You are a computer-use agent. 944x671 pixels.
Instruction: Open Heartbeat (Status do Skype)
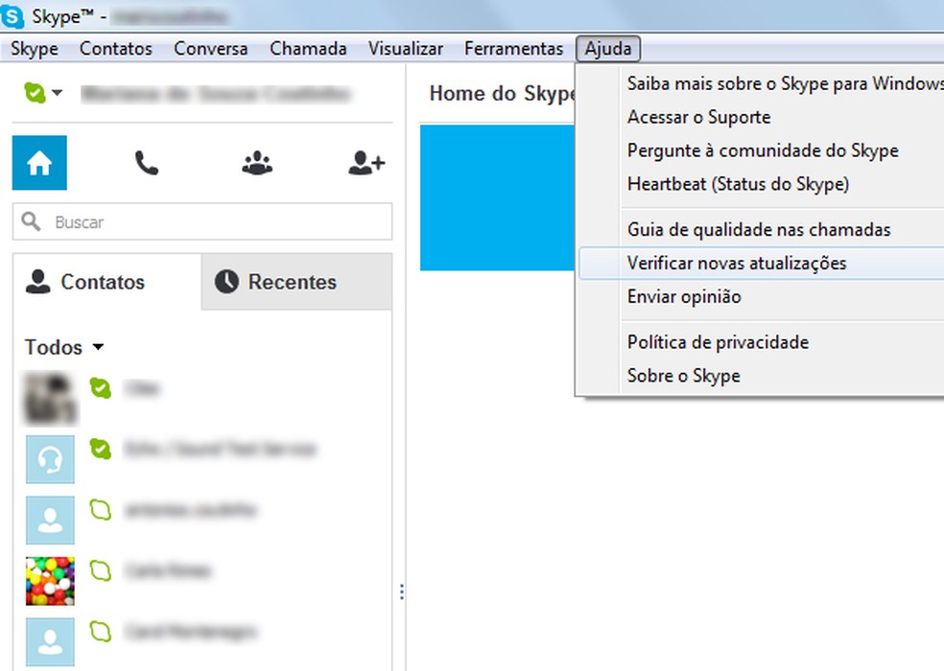[762, 183]
